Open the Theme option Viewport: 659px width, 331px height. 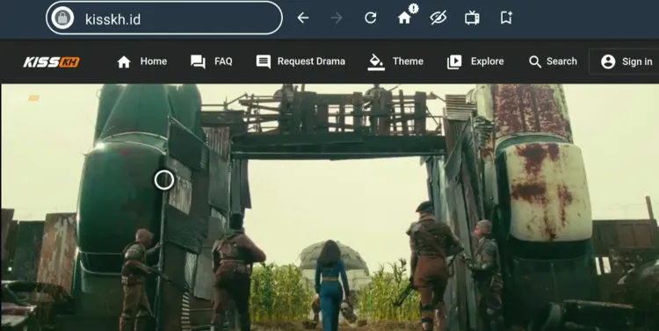point(395,62)
